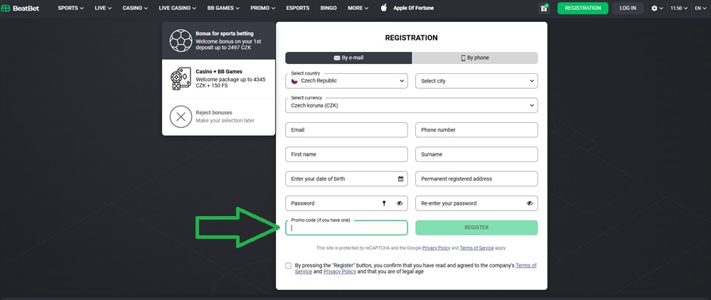The height and width of the screenshot is (300, 711).
Task: Show password in the Password field
Action: (400, 203)
